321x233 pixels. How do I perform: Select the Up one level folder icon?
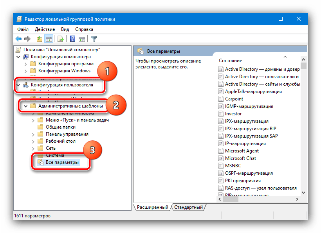click(x=40, y=39)
